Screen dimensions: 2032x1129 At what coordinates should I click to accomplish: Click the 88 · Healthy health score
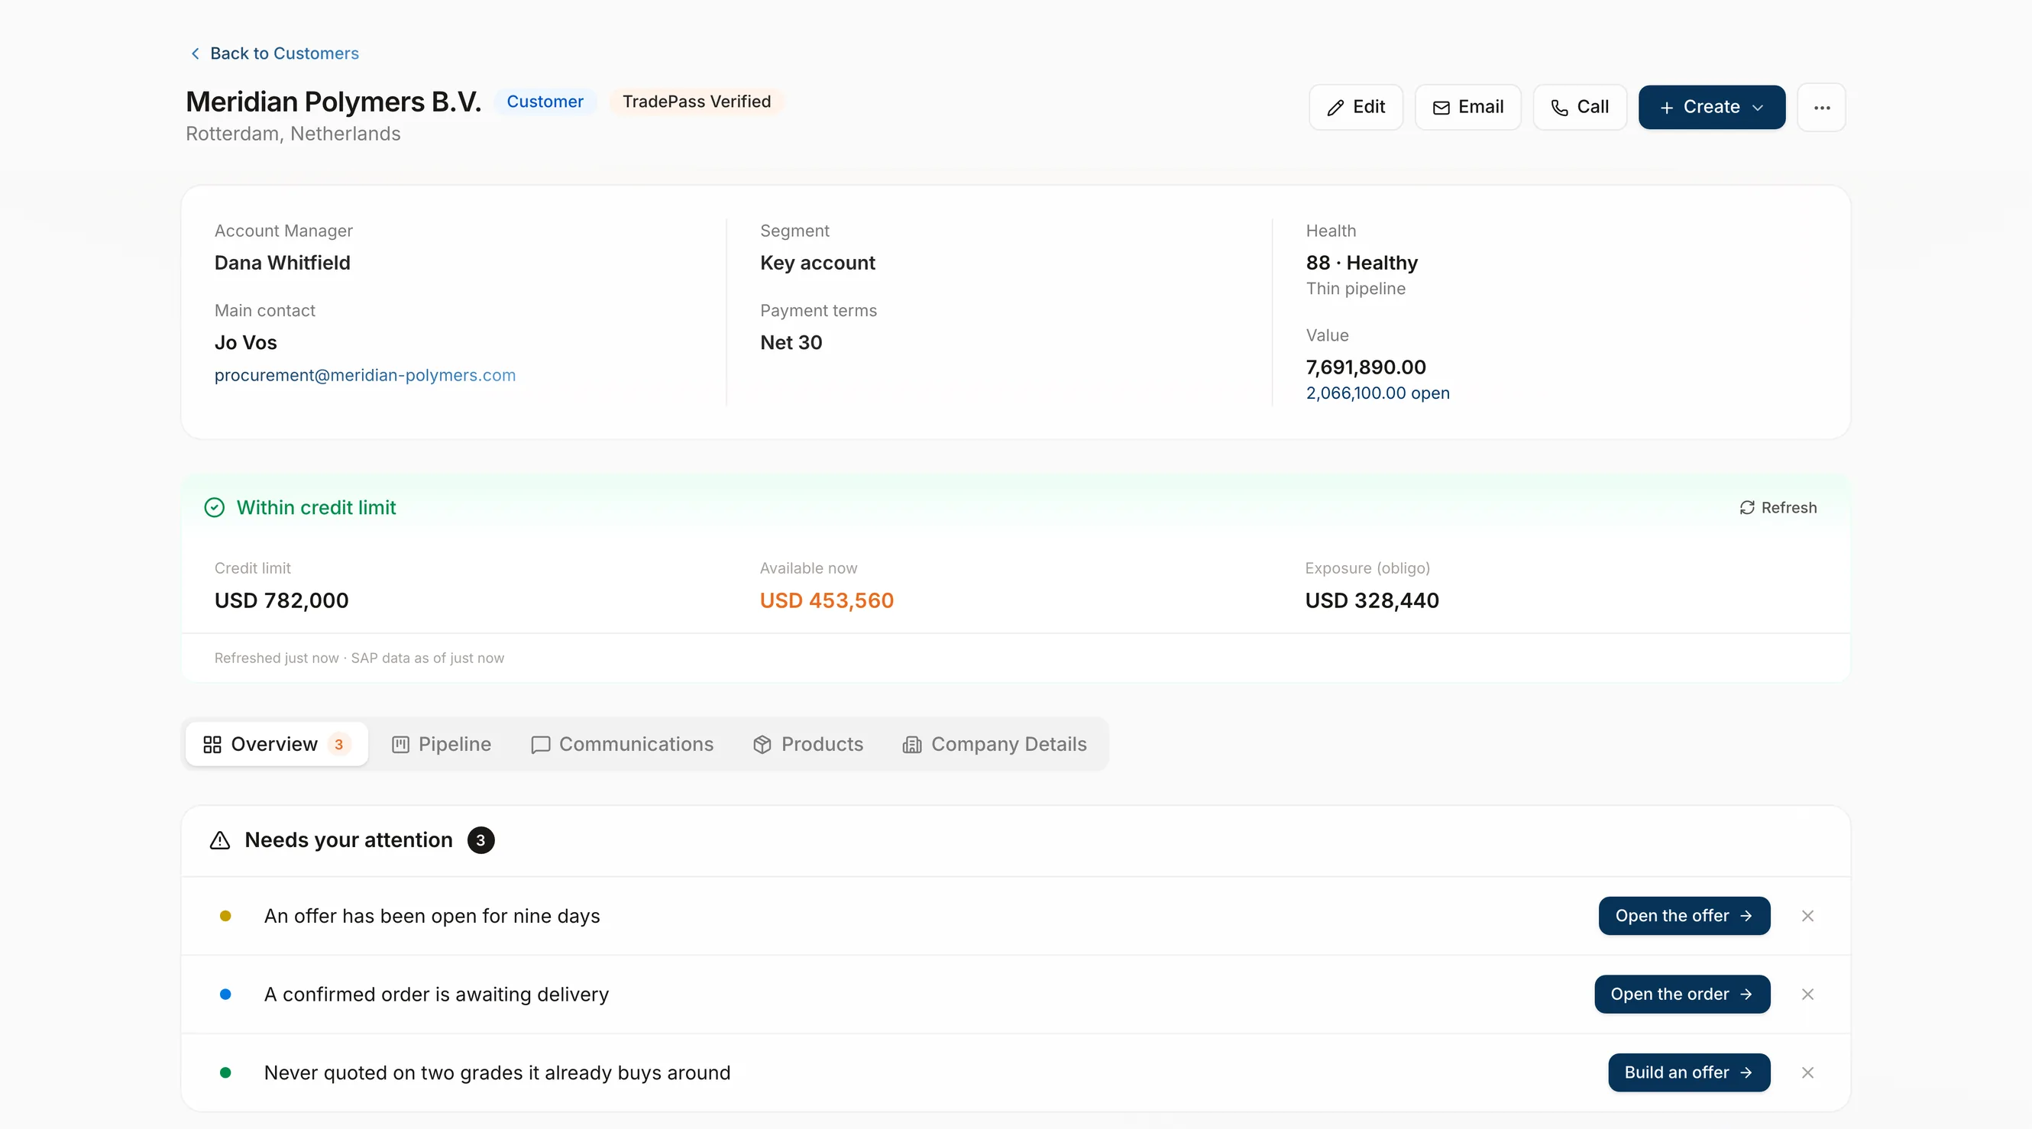(1361, 263)
